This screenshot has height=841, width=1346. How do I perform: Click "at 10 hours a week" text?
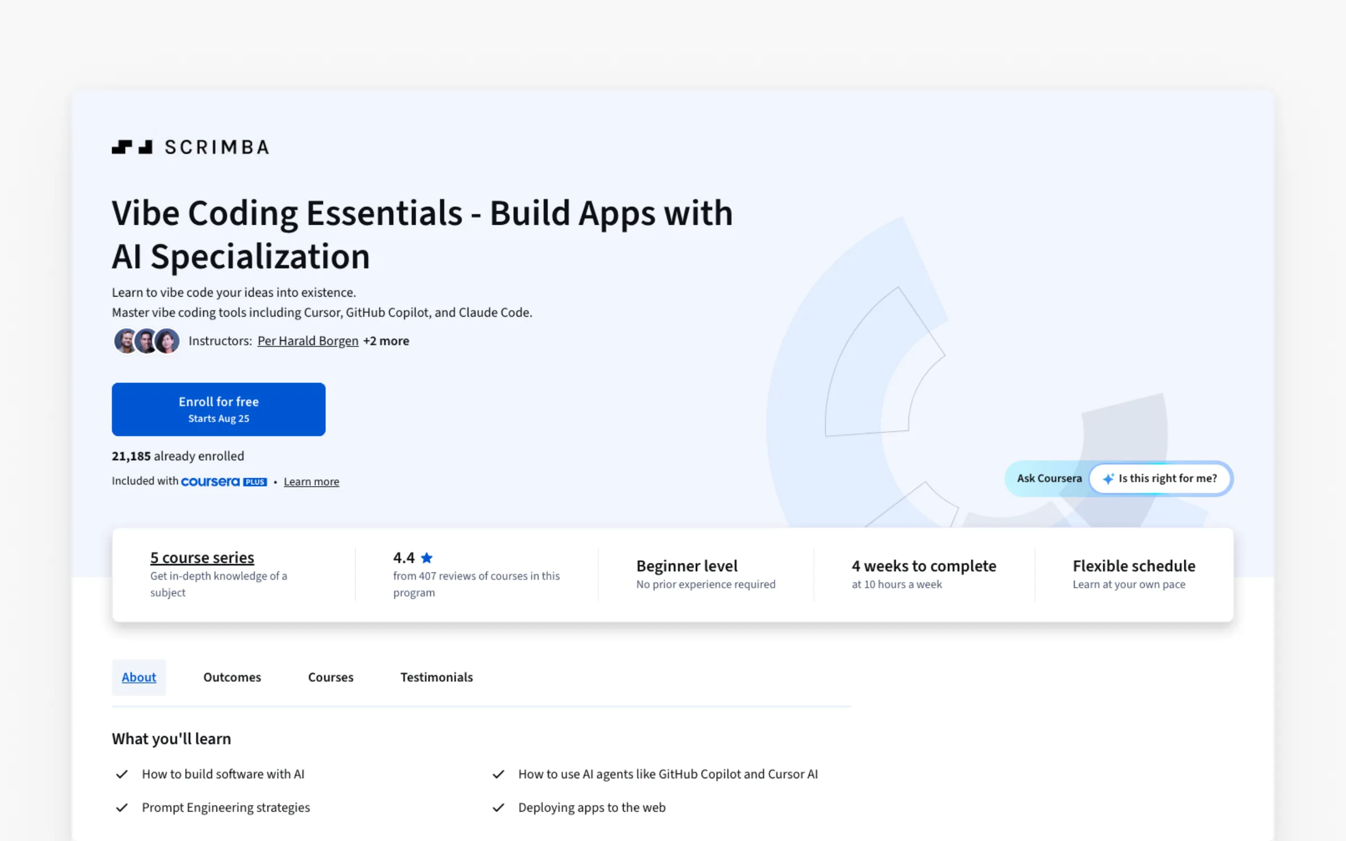(896, 584)
